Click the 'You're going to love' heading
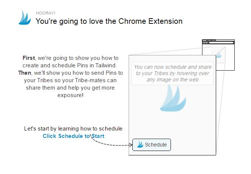 (109, 21)
